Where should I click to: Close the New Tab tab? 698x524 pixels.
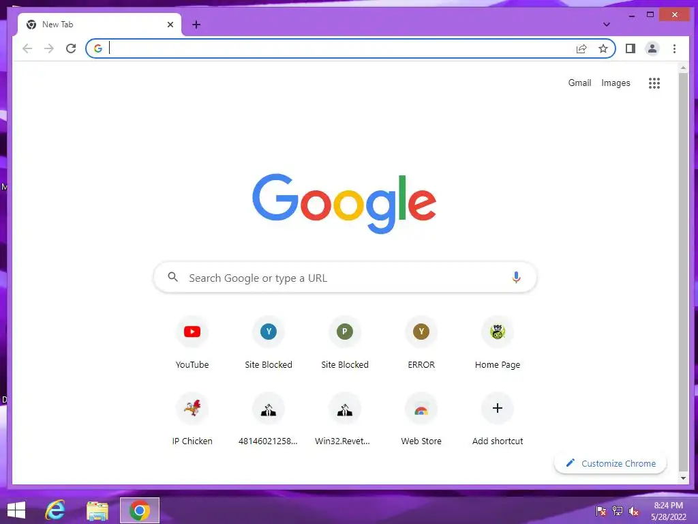pos(170,25)
